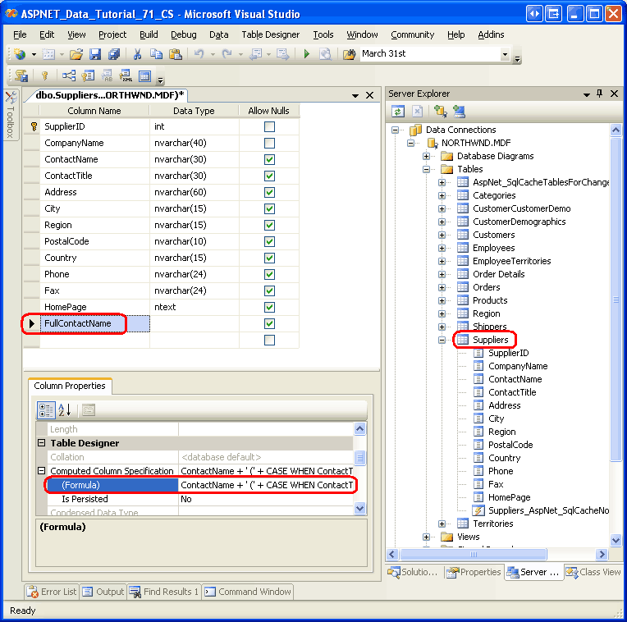Uncheck Allow Nulls for HomePage column
This screenshot has width=627, height=622.
(x=269, y=307)
